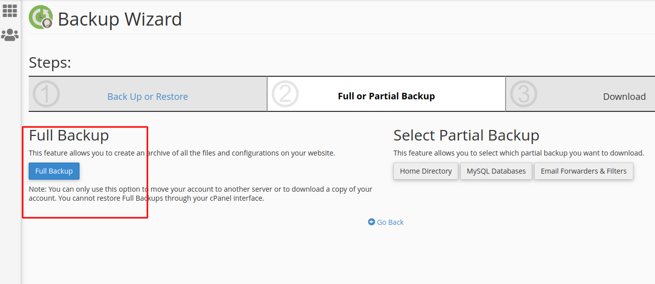Click the User Manager people icon
The image size is (655, 284).
[x=10, y=35]
